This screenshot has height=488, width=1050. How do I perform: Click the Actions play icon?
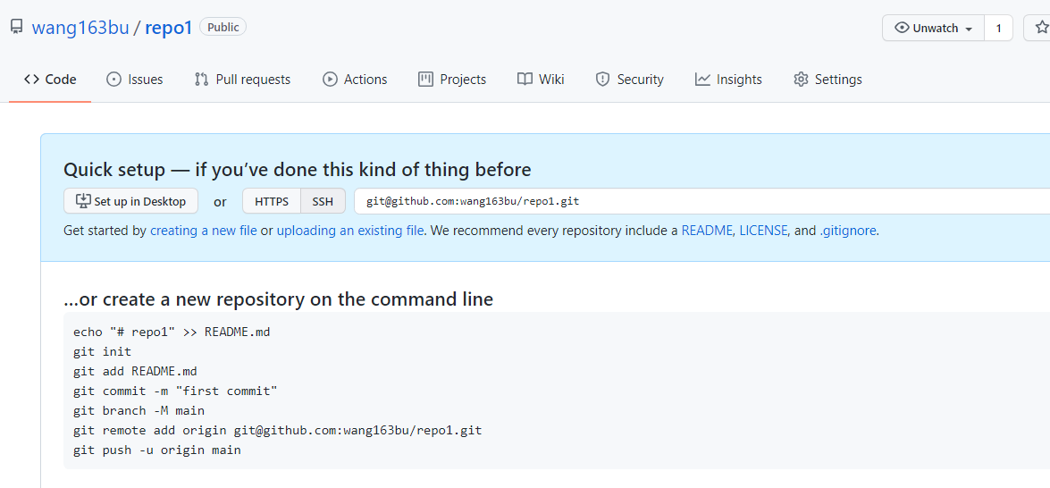[x=330, y=80]
